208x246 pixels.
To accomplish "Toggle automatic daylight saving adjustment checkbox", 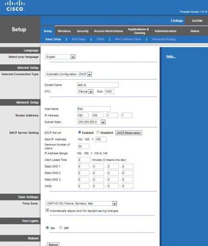I will [47, 210].
